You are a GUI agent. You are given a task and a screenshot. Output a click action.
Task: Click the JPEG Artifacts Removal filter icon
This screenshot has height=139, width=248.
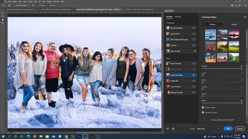click(x=168, y=39)
